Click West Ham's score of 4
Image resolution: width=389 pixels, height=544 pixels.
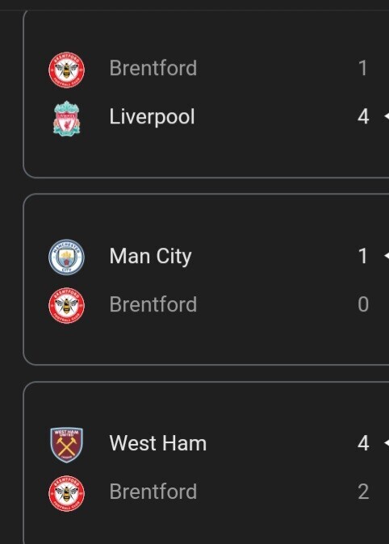pos(363,443)
